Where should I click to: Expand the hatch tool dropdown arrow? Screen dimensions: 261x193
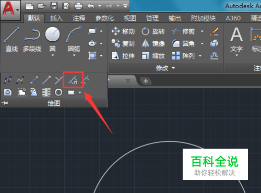click(x=101, y=56)
